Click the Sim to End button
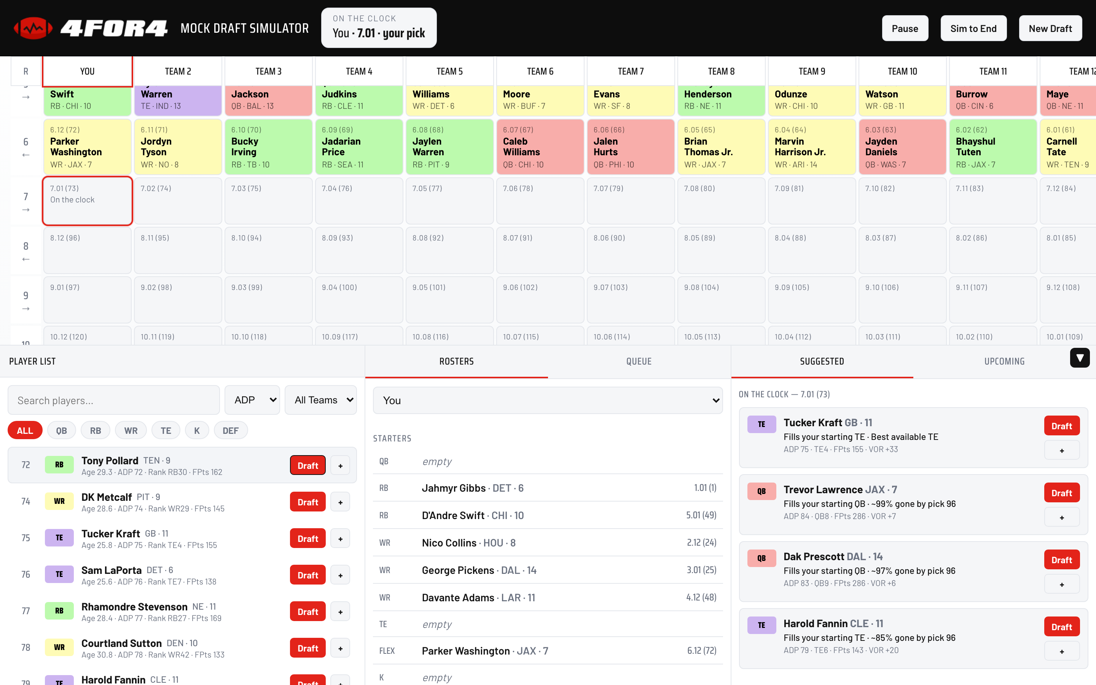The height and width of the screenshot is (685, 1096). [973, 28]
